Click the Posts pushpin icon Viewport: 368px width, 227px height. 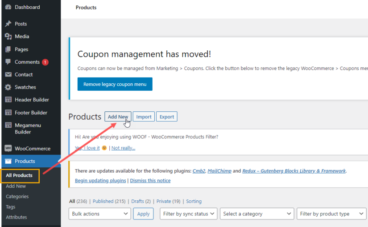(x=8, y=24)
